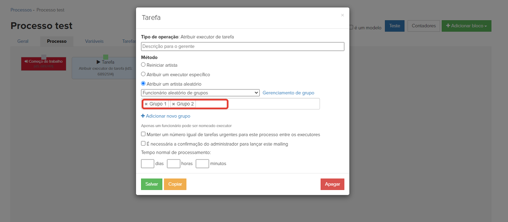Remove Grupo 1 tag with x icon
Viewport: 508px width, 222px height.
pyautogui.click(x=146, y=104)
